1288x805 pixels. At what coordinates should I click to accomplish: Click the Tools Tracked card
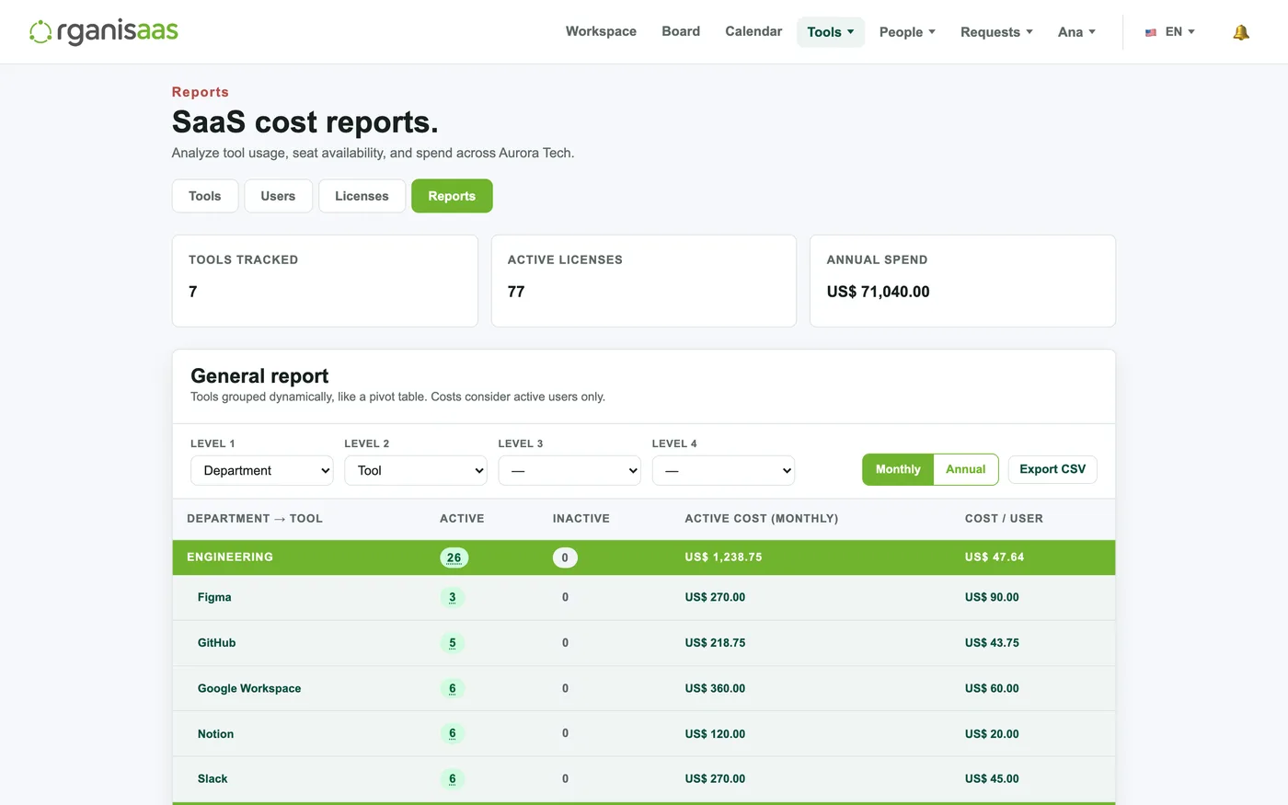(325, 281)
